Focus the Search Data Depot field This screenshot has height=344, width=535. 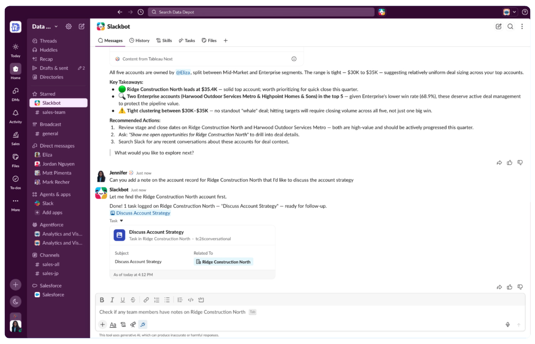click(x=261, y=12)
